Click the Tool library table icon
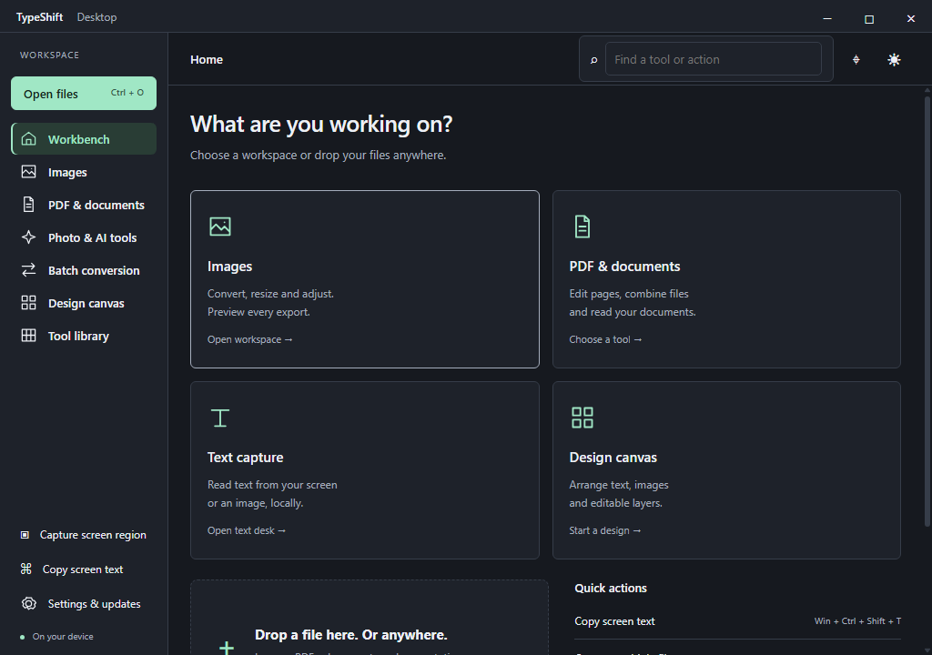 (28, 335)
